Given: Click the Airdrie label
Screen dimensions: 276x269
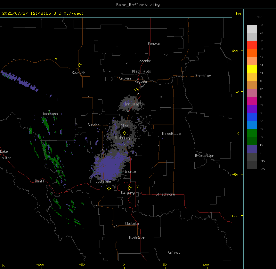Looking at the screenshot, I should pos(129,172).
